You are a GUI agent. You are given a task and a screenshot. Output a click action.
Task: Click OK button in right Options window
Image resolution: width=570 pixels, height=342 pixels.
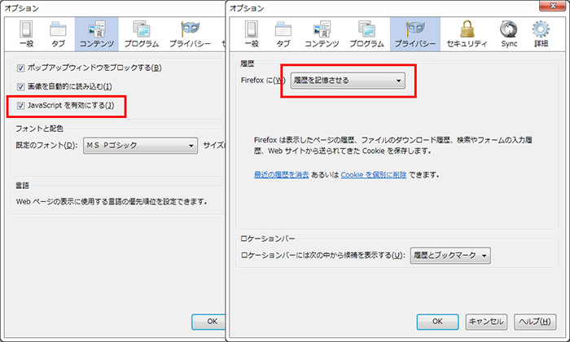(x=437, y=322)
